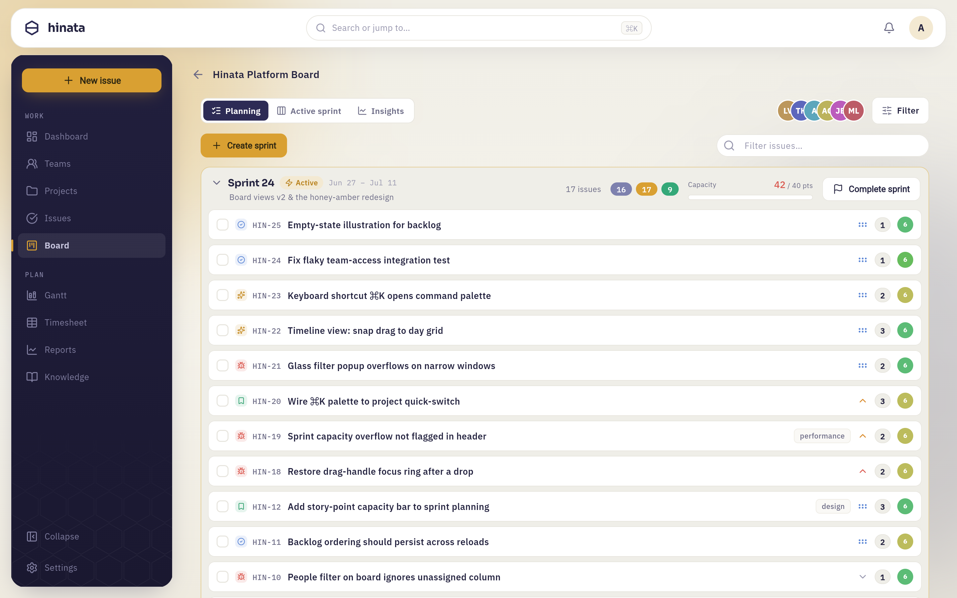This screenshot has height=598, width=957.
Task: Click bug icon on HIN-21
Action: pos(241,365)
